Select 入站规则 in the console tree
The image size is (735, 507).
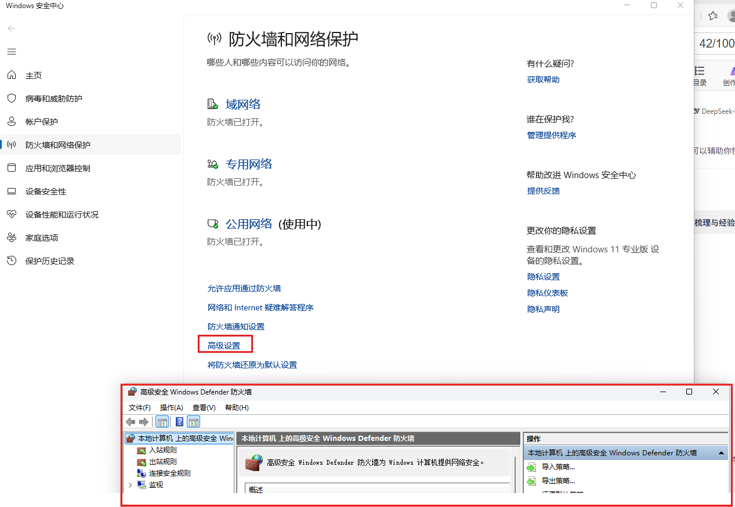tap(162, 450)
